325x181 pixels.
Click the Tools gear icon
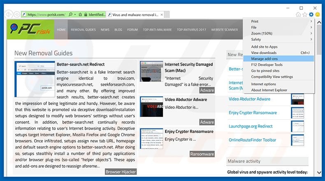point(311,14)
